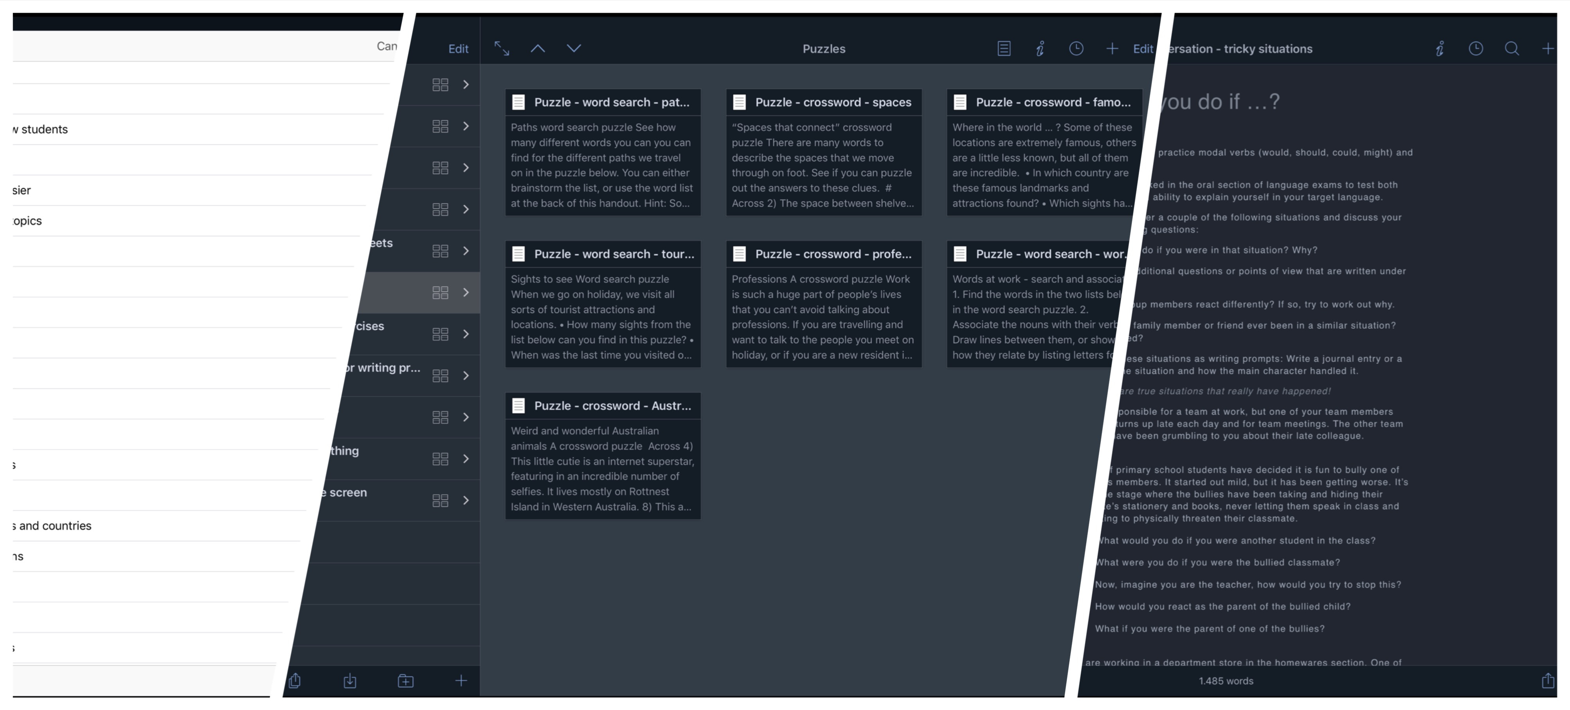This screenshot has height=710, width=1570.
Task: Open inspector icon in tricky situations editor
Action: pos(1440,49)
